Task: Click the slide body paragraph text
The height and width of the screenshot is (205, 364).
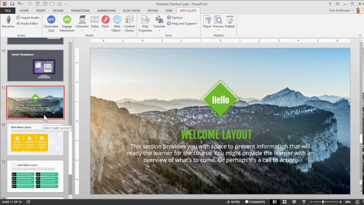Action: [x=220, y=153]
